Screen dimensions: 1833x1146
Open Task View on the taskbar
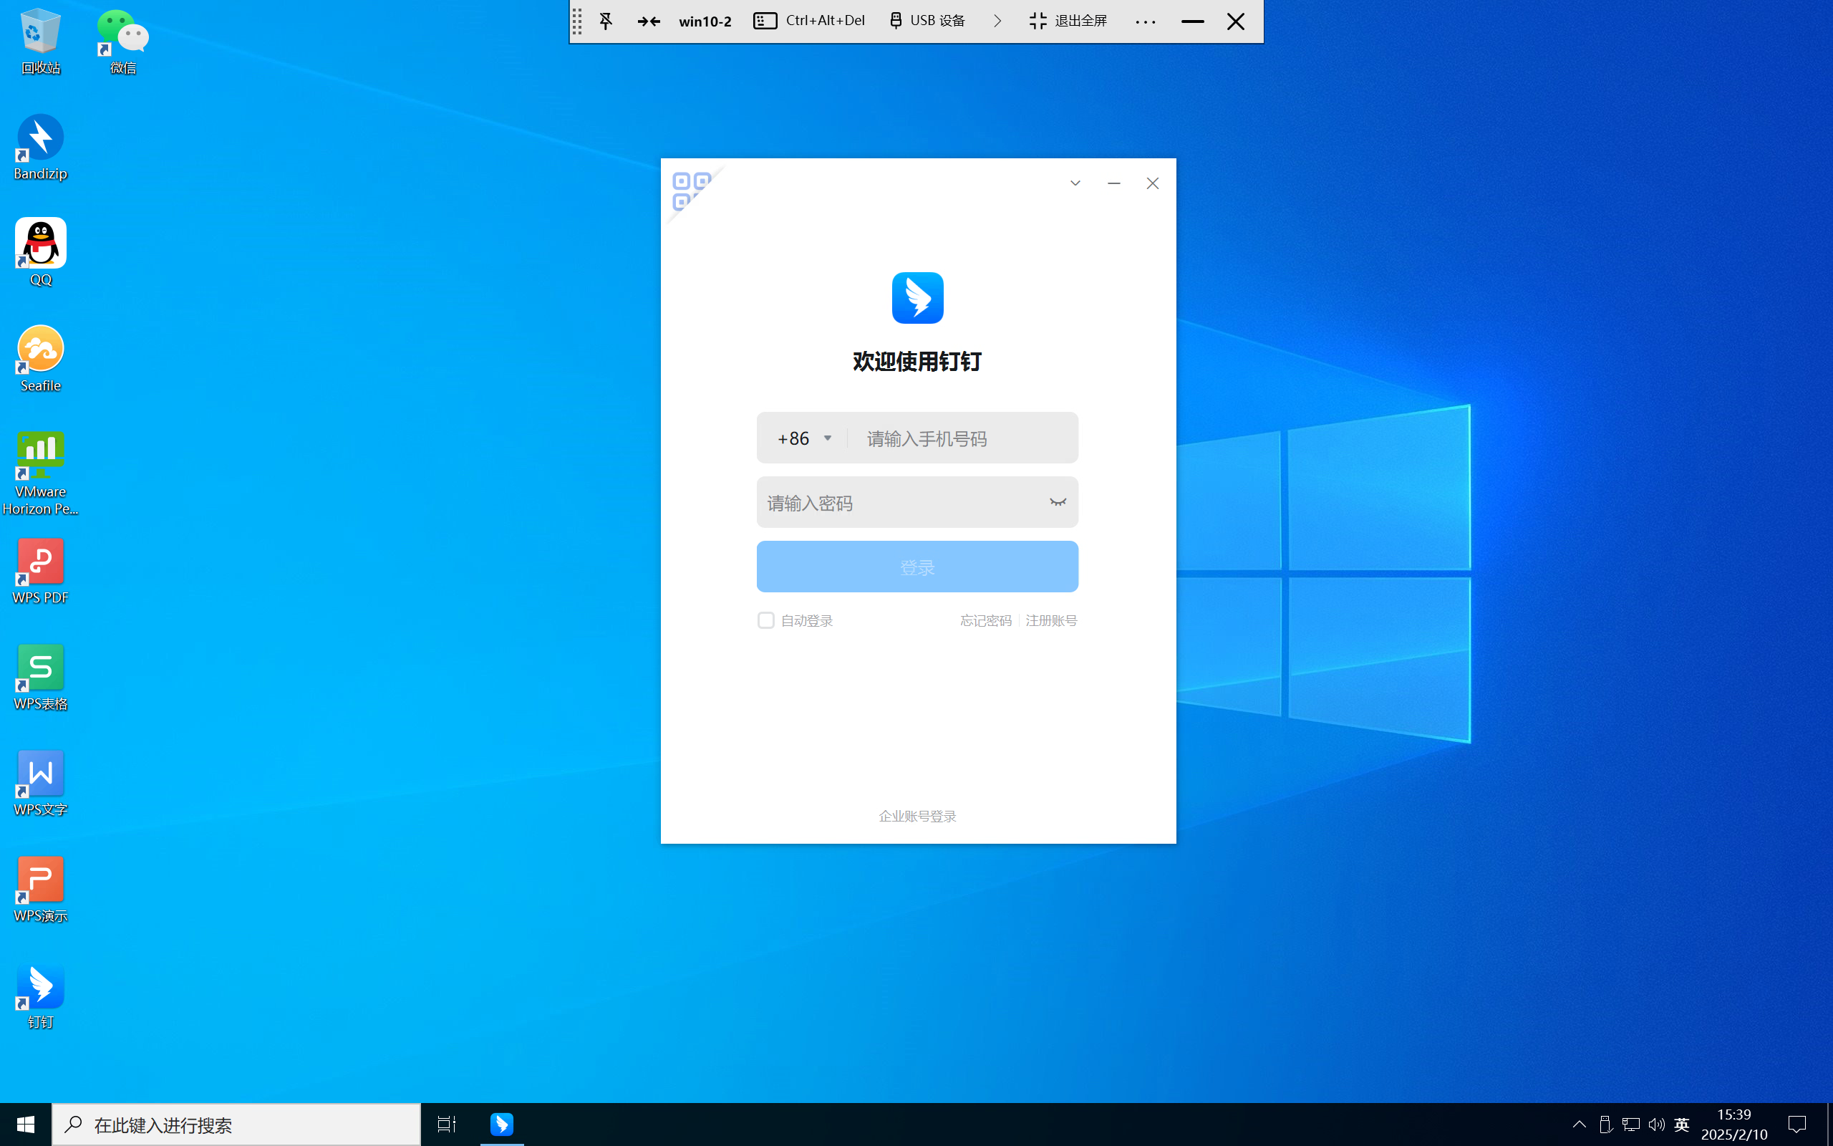447,1125
